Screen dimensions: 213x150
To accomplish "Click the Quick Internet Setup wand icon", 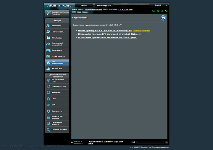I will (x=49, y=13).
